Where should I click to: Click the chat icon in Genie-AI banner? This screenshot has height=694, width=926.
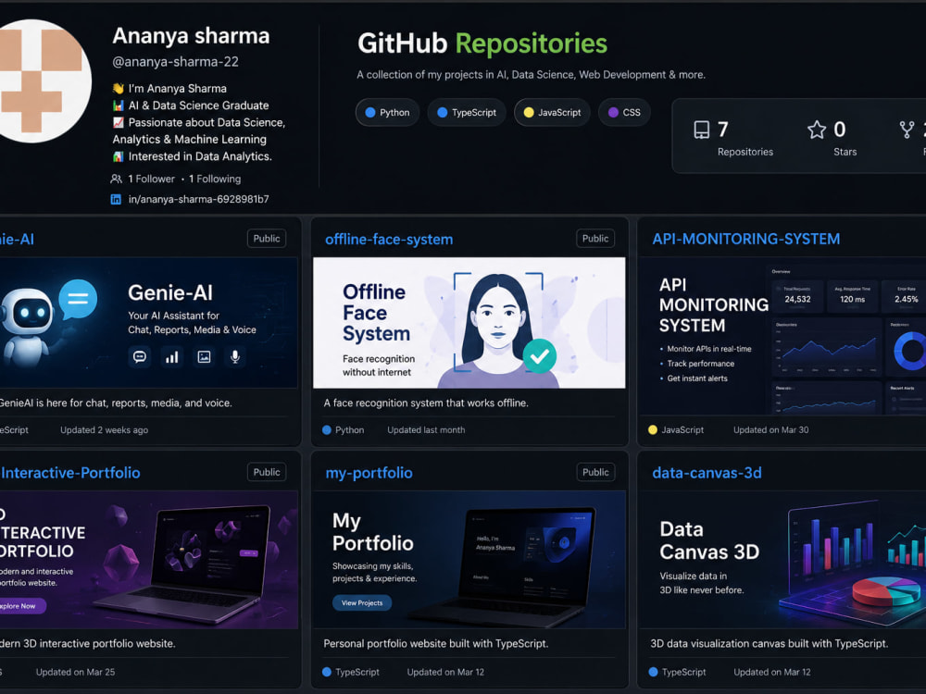click(x=140, y=357)
